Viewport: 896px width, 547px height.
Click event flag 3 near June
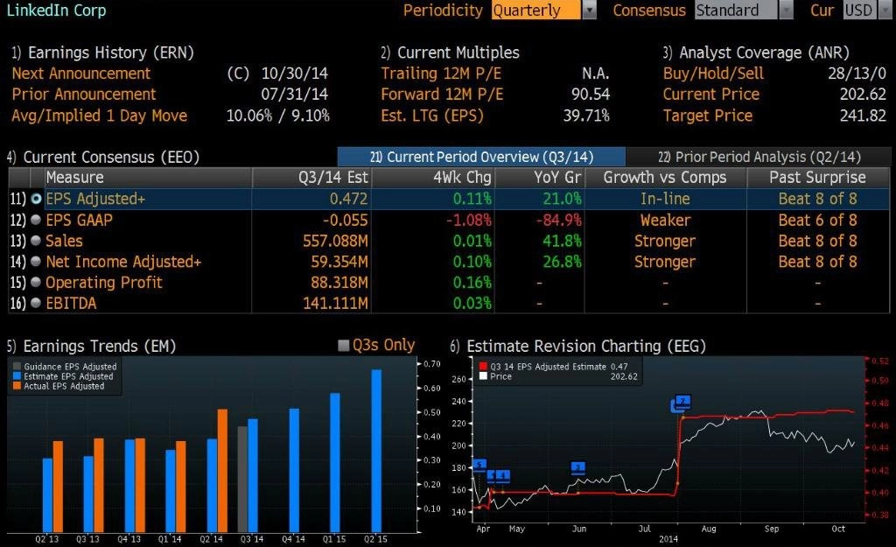578,467
